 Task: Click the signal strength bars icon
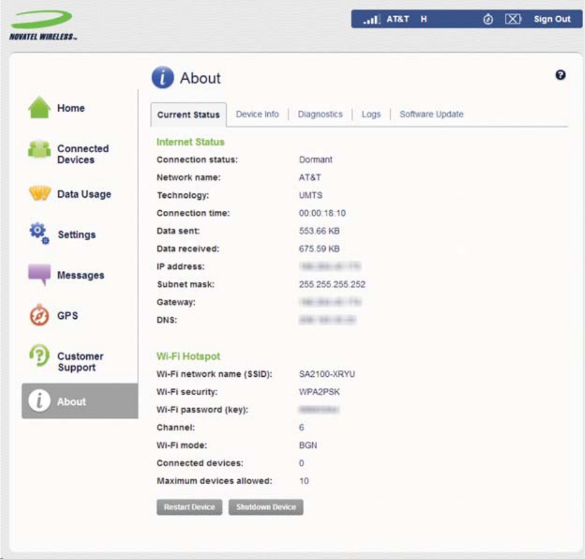(371, 19)
